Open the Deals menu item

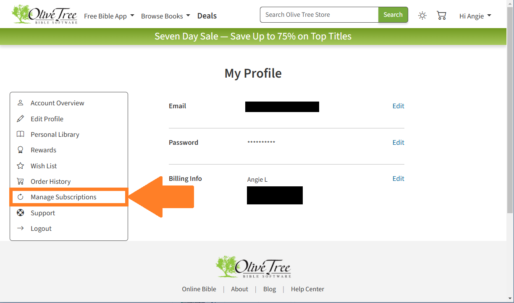(x=207, y=16)
